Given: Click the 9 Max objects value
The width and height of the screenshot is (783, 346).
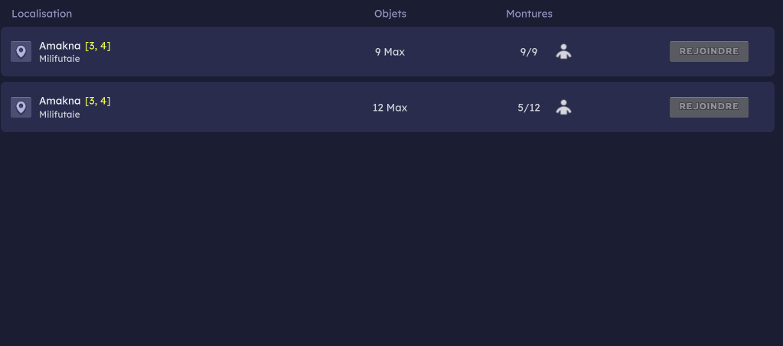Looking at the screenshot, I should pyautogui.click(x=390, y=52).
